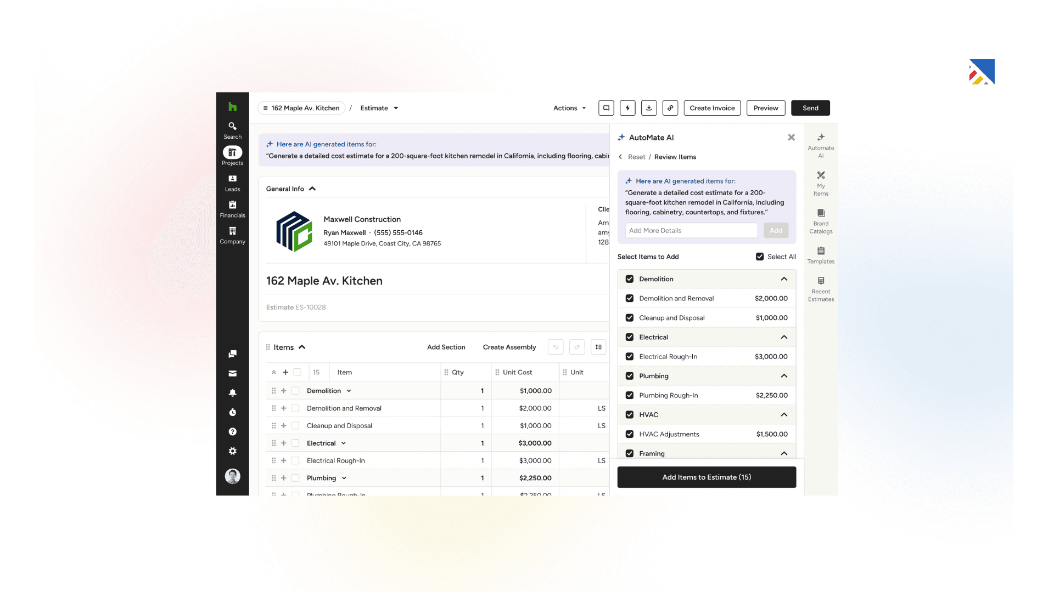Uncheck the HVAC Adjustments item
The image size is (1054, 592).
(x=630, y=434)
